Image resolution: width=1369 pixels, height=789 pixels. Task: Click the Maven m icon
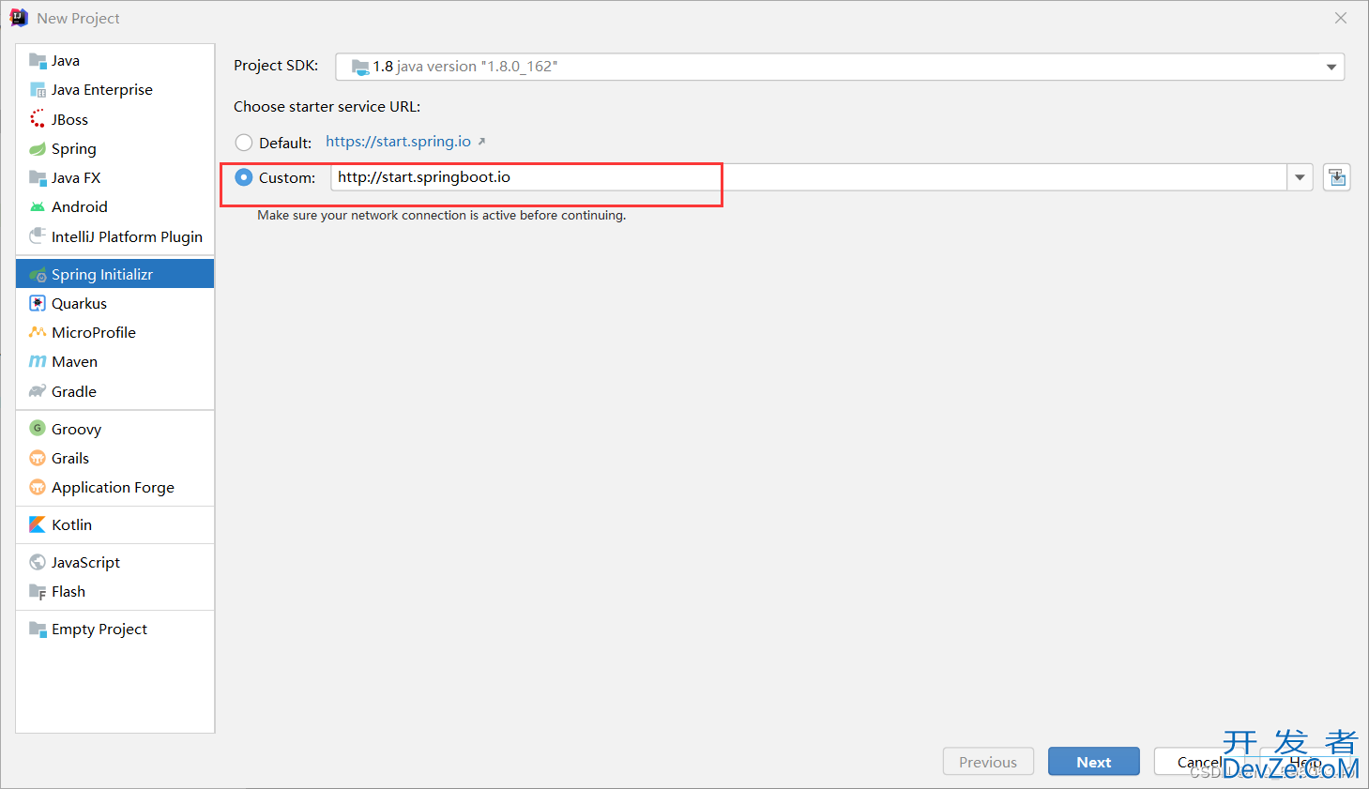38,361
